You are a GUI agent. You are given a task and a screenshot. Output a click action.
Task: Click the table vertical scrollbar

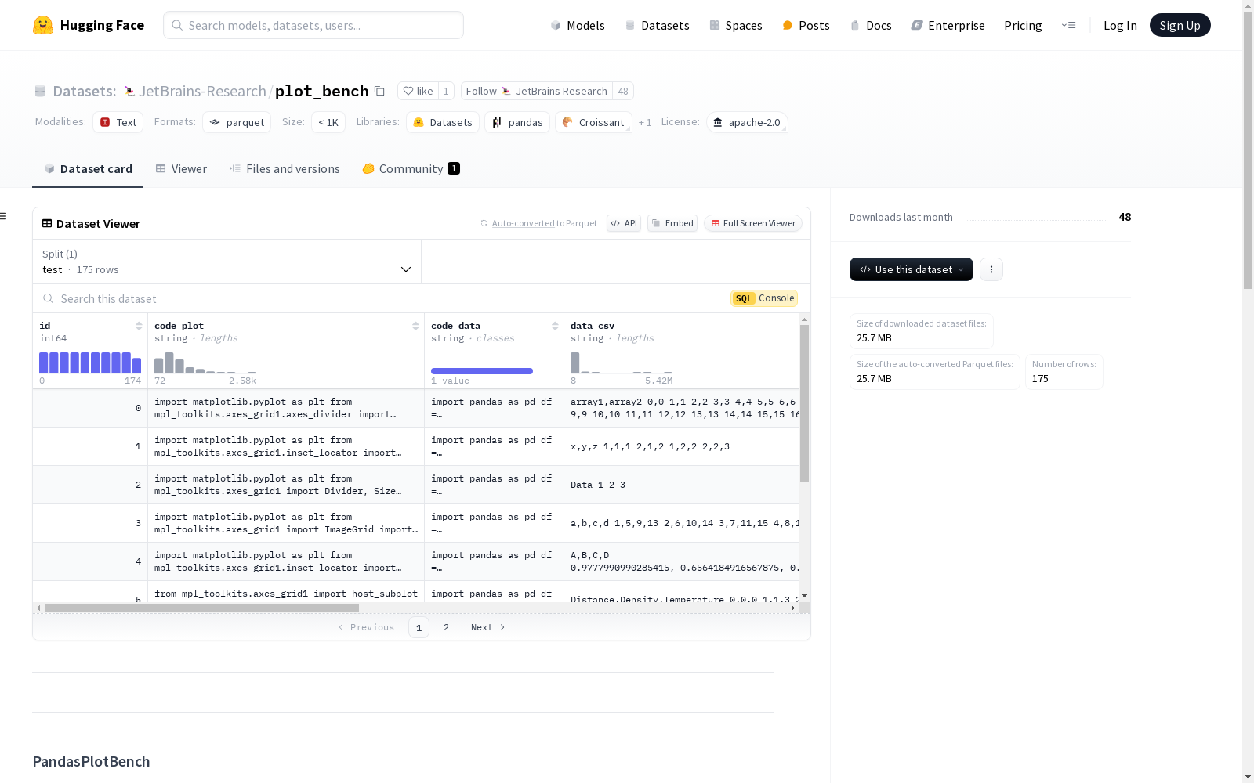coord(804,403)
